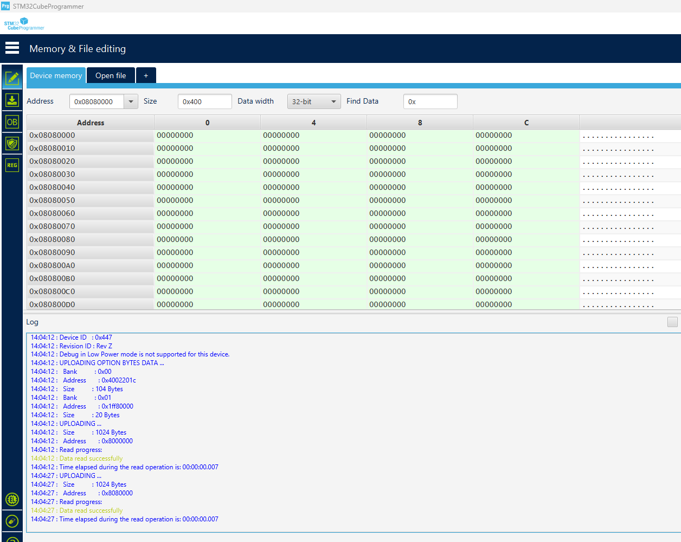Open the Option Bytes (OB) panel

(12, 122)
